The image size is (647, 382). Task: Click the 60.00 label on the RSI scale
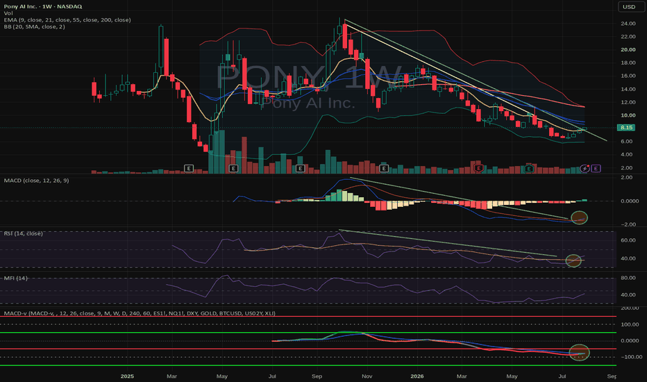[628, 240]
